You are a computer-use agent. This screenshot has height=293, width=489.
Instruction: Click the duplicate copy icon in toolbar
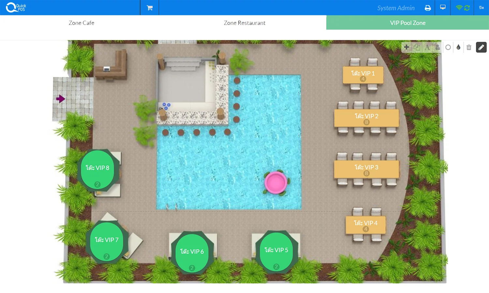pyautogui.click(x=417, y=47)
